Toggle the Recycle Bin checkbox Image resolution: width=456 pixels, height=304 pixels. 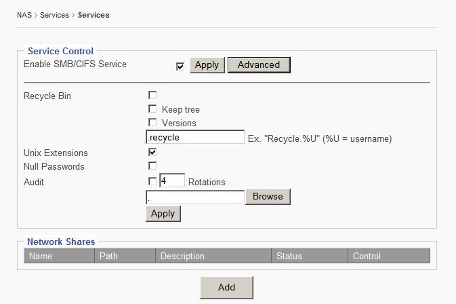[152, 96]
